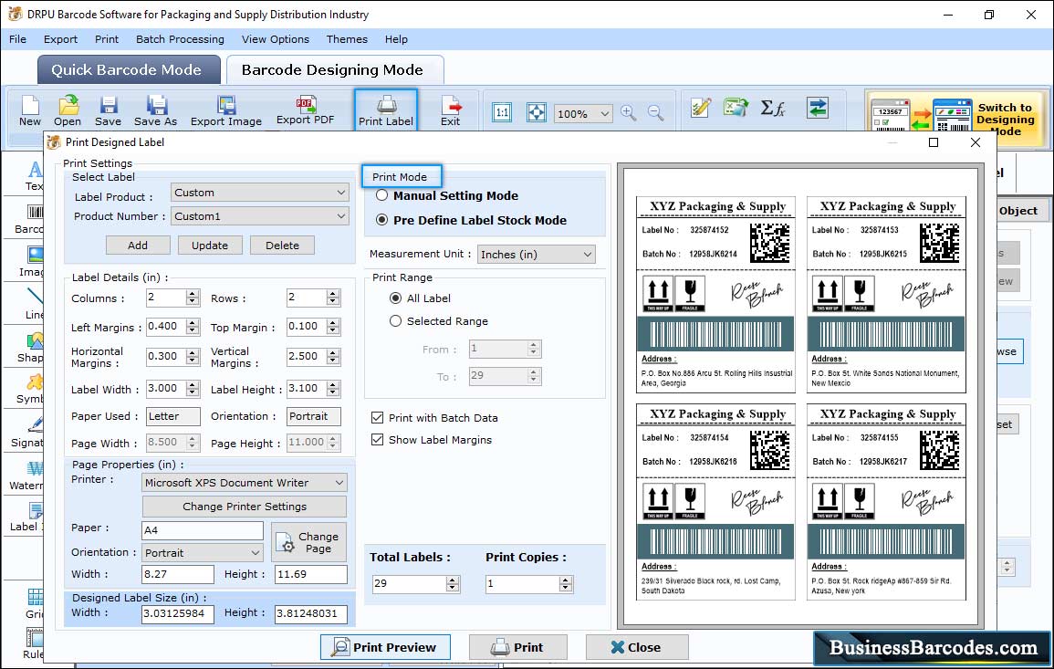Click the Total Labels input field
The width and height of the screenshot is (1054, 669).
click(410, 583)
